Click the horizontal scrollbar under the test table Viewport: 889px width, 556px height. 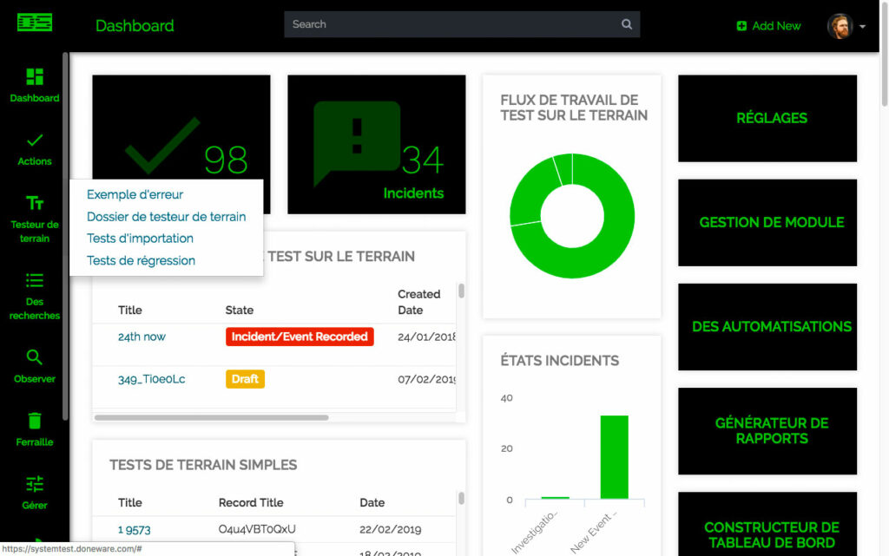[x=211, y=417]
